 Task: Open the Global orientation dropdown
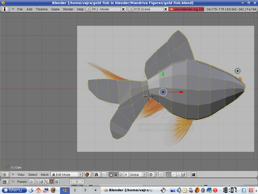tap(137, 175)
